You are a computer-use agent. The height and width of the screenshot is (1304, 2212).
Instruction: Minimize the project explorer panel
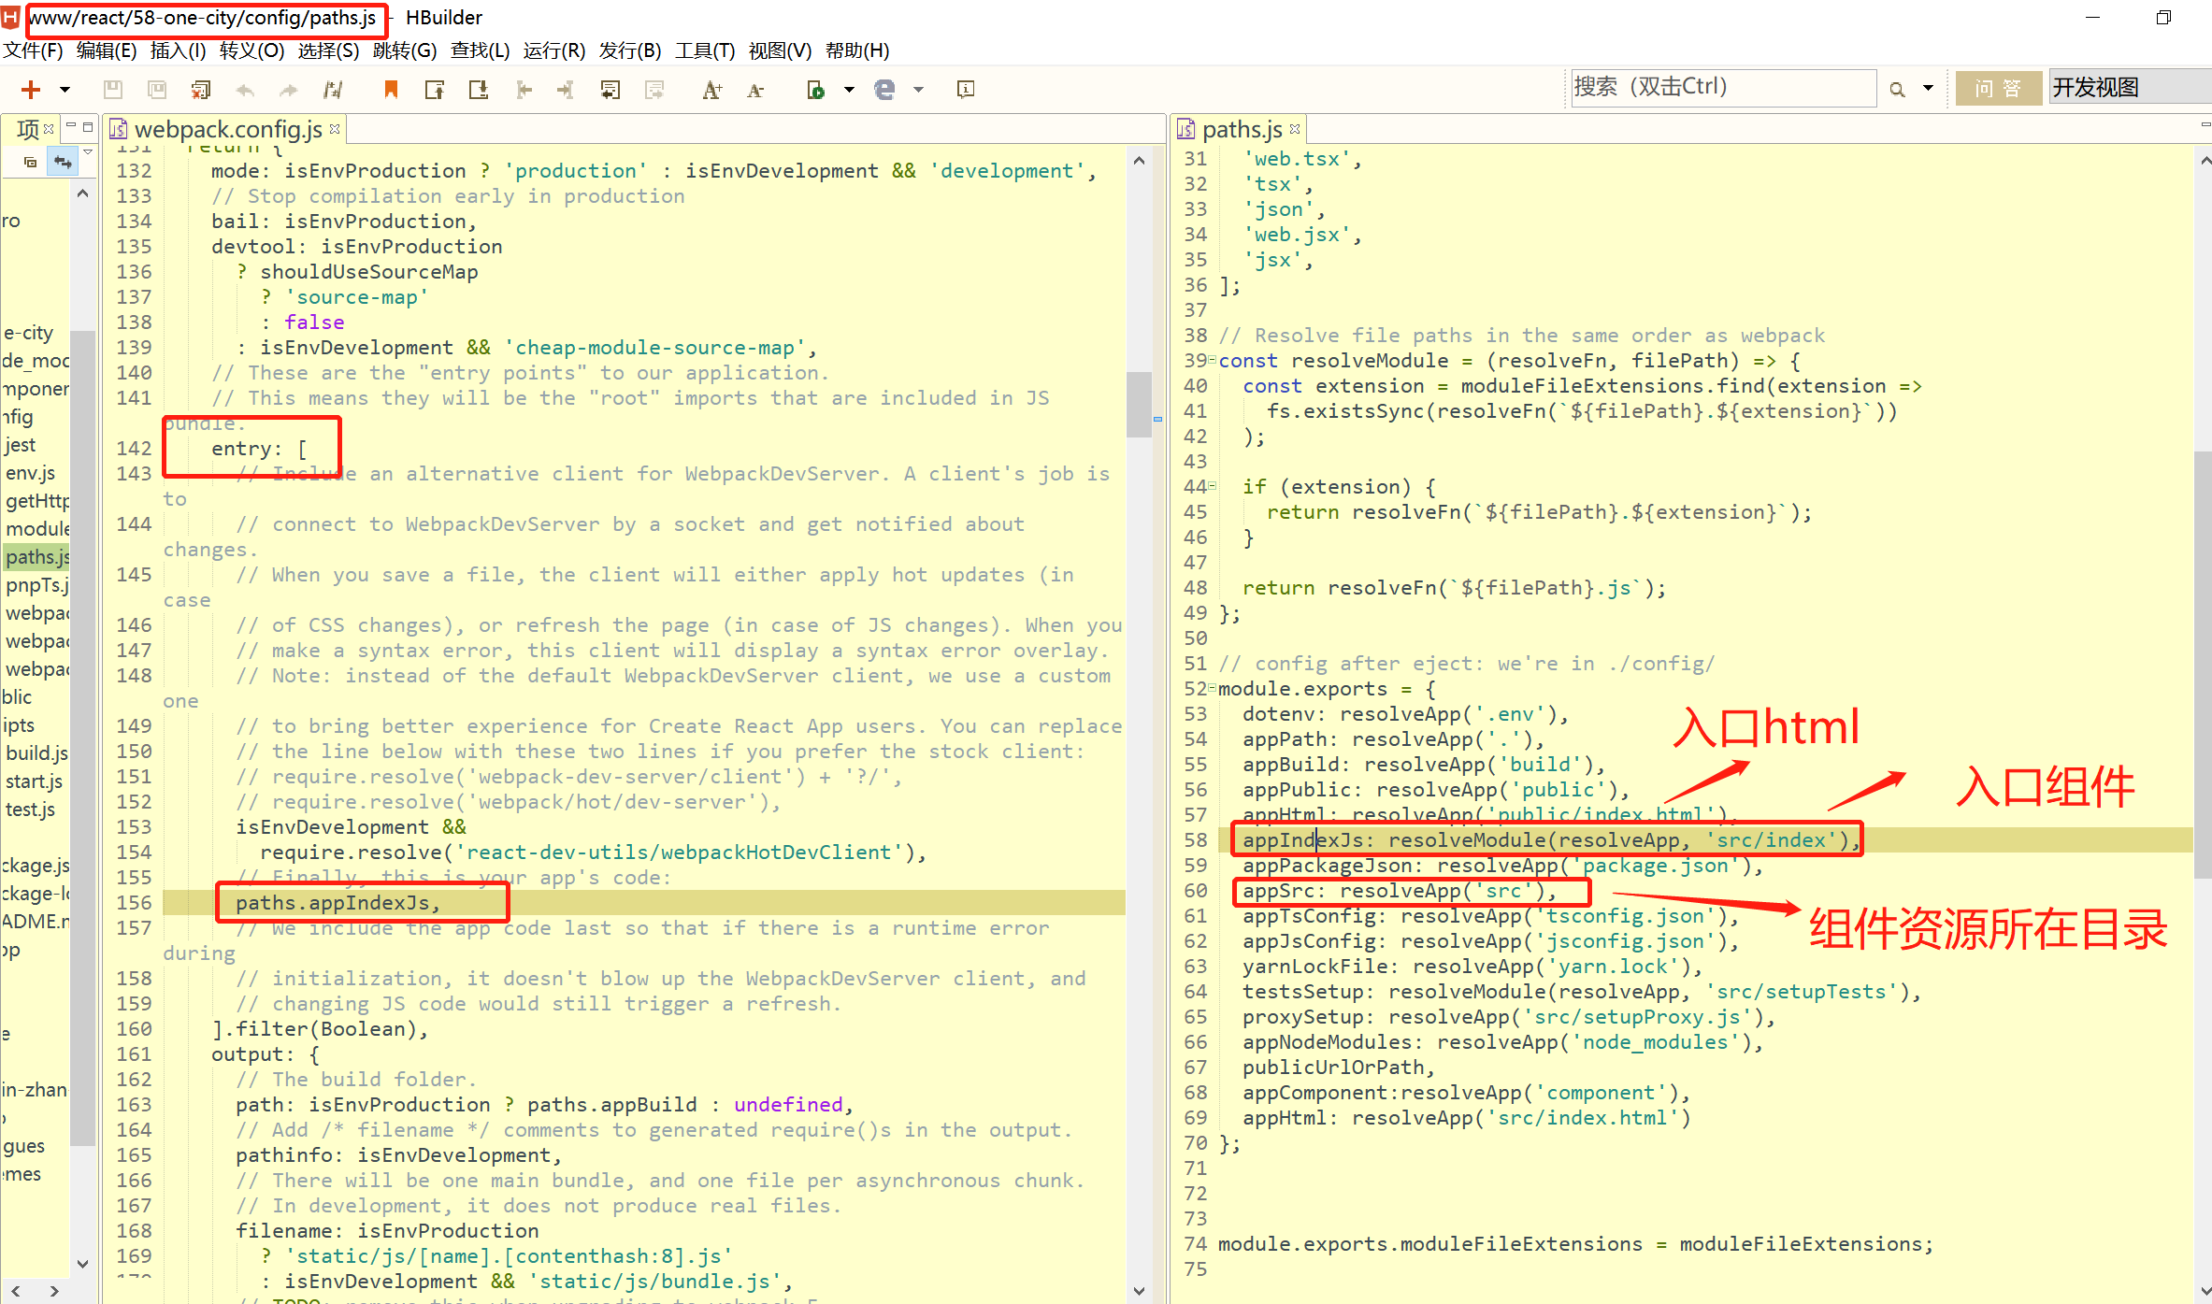coord(70,126)
